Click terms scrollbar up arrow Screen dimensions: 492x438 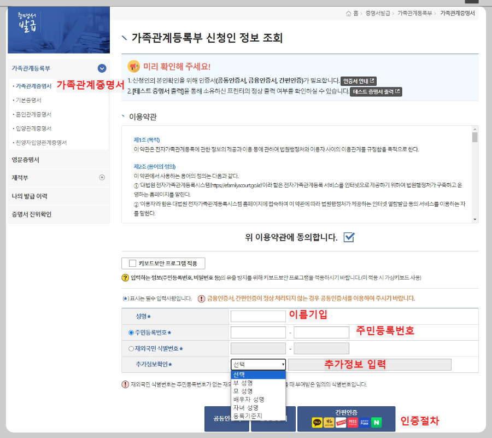click(475, 129)
